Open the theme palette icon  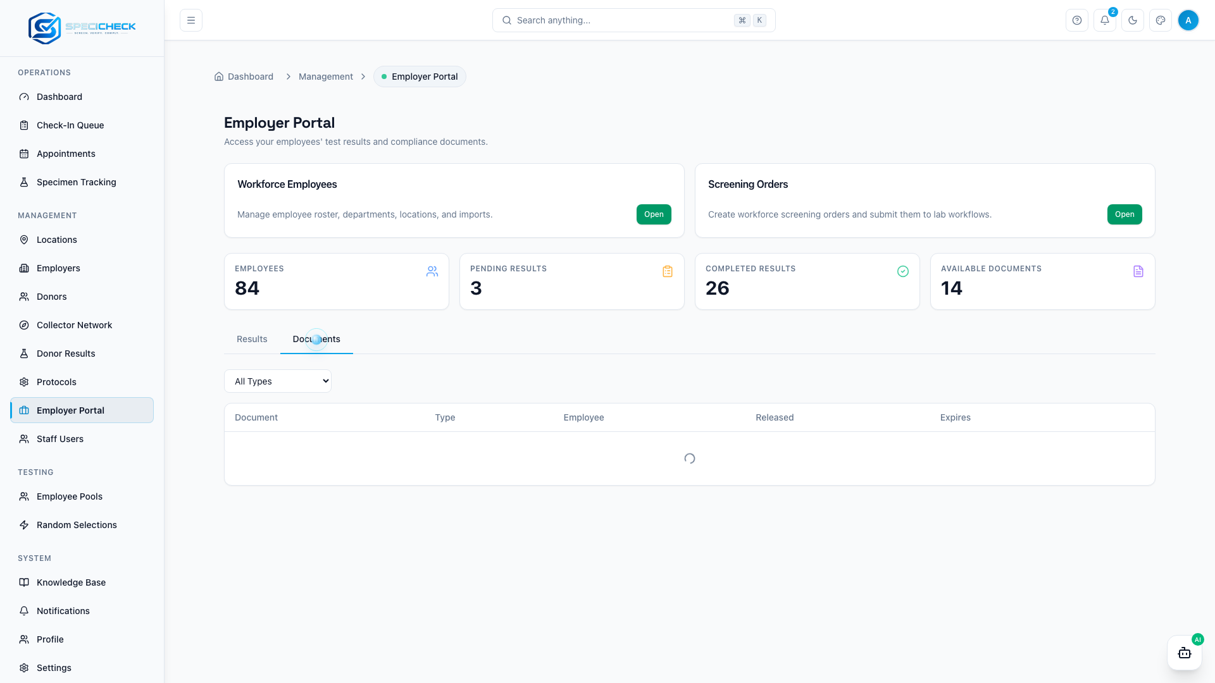click(1161, 20)
